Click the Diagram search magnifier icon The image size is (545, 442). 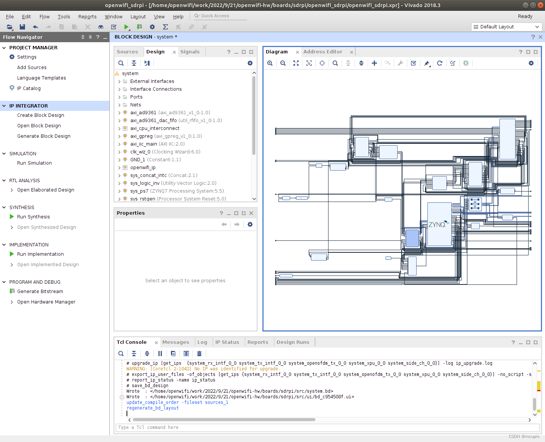335,63
